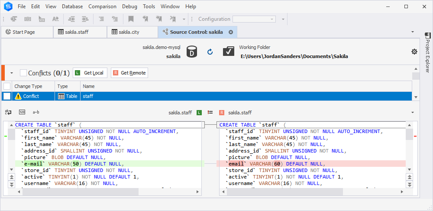The width and height of the screenshot is (433, 211).
Task: Switch to the sakila.staff tab
Action: click(x=80, y=32)
